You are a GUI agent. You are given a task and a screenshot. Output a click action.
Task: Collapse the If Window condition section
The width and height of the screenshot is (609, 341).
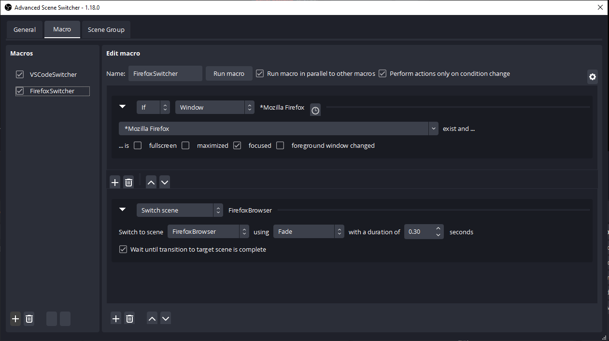tap(122, 106)
